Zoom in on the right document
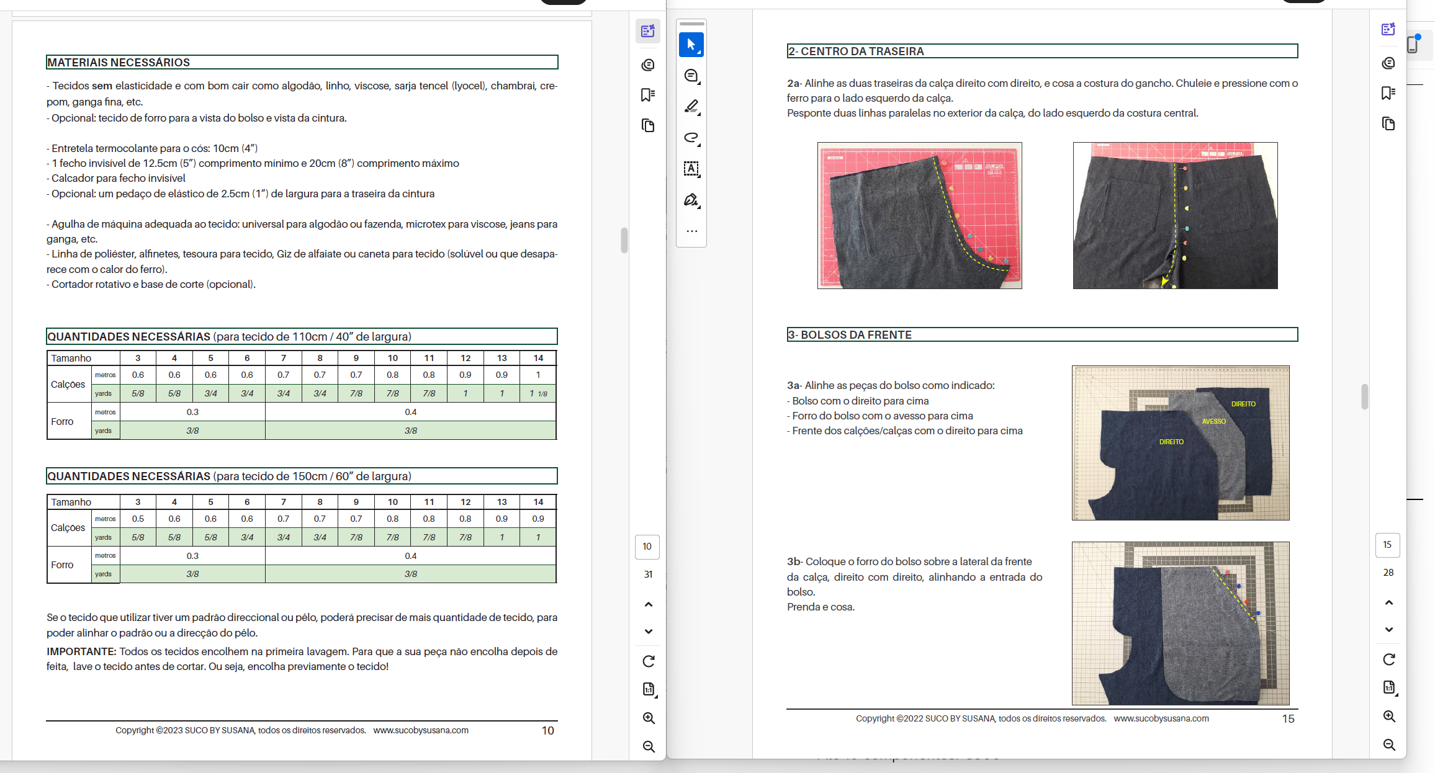1435x773 pixels. click(x=1389, y=716)
